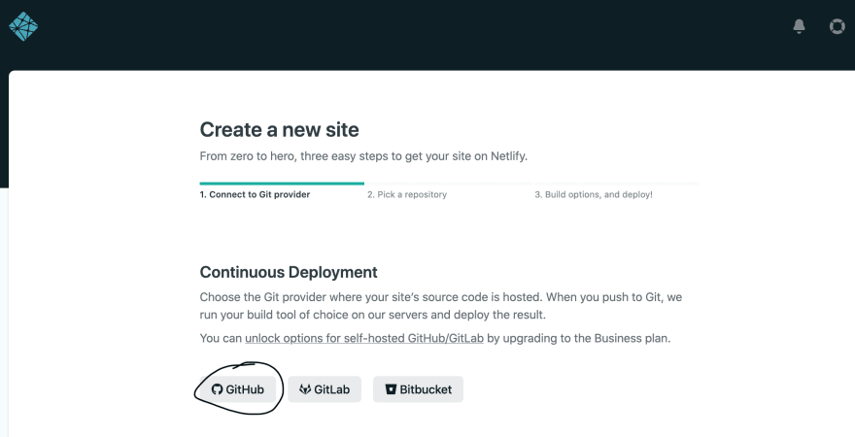
Task: Open the self-hosted GitHub/GitLab unlock link
Action: (x=364, y=338)
